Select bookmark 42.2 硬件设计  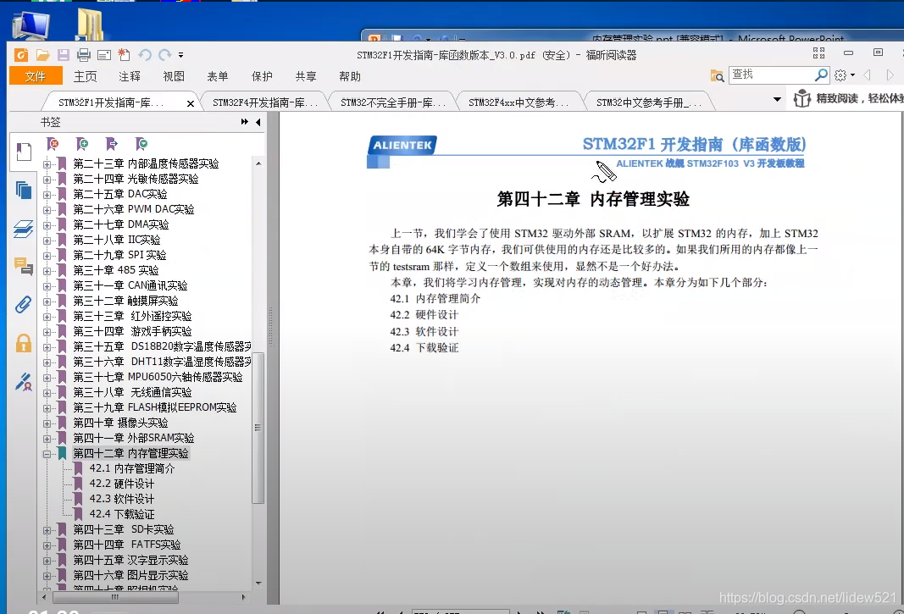pos(122,484)
